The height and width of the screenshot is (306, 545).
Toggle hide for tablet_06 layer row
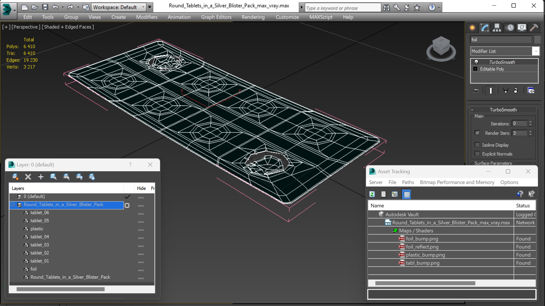coord(141,214)
